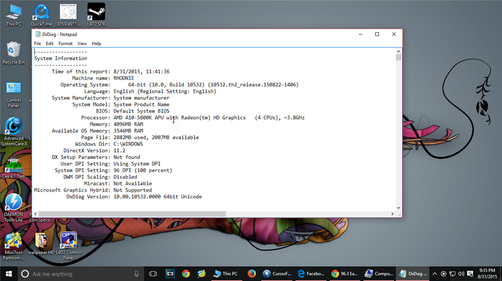The height and width of the screenshot is (281, 502).
Task: Switch to 96.3 Ea... Chrome window
Action: pyautogui.click(x=345, y=274)
